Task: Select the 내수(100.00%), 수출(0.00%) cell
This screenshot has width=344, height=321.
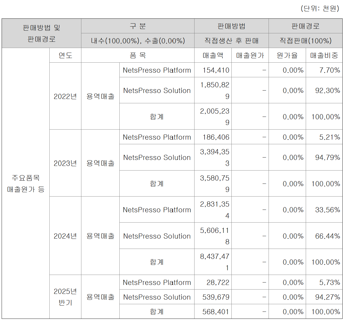Action: (138, 41)
